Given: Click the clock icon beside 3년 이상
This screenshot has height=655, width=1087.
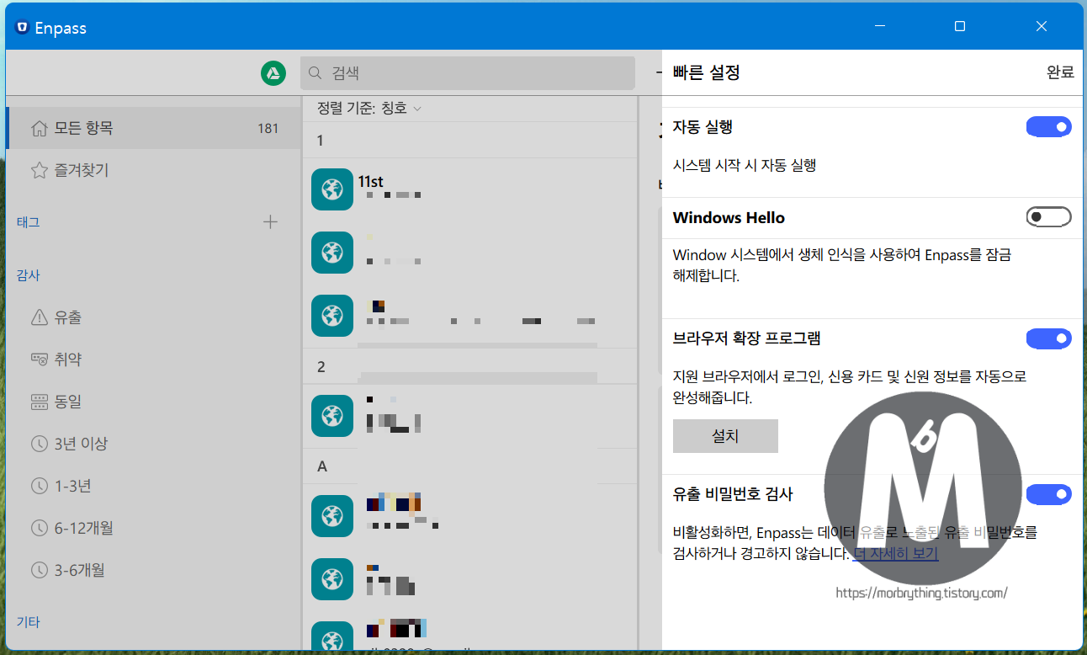Looking at the screenshot, I should tap(39, 444).
